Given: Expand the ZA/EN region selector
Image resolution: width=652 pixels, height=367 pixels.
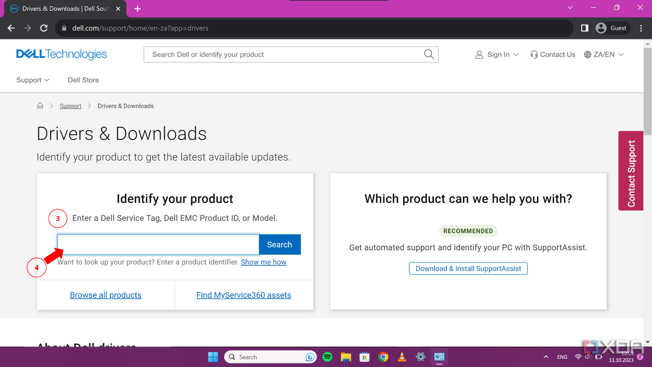Looking at the screenshot, I should tap(604, 54).
